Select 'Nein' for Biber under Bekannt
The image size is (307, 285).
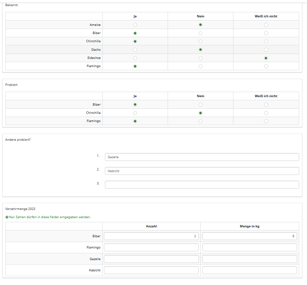[x=200, y=33]
